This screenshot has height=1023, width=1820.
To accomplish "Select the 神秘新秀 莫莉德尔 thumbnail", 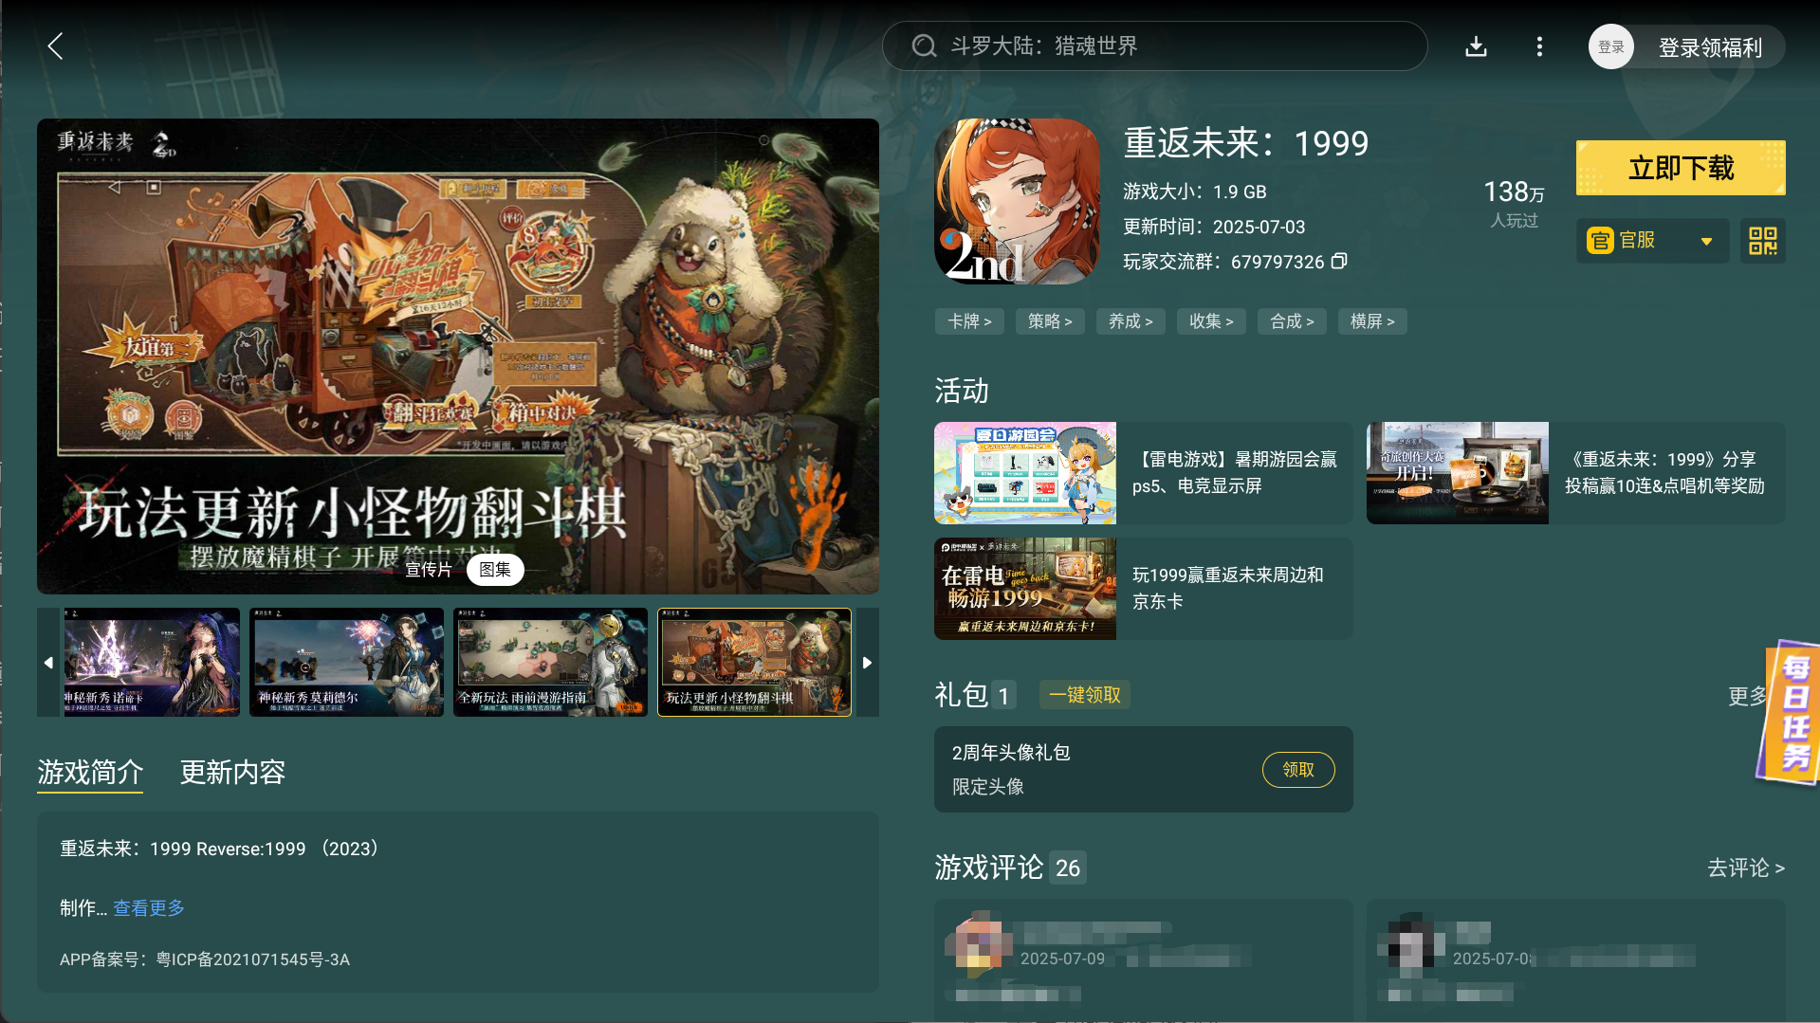I will 346,662.
